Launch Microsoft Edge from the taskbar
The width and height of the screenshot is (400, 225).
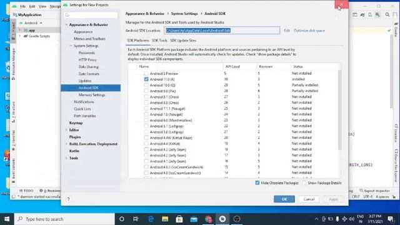151,219
